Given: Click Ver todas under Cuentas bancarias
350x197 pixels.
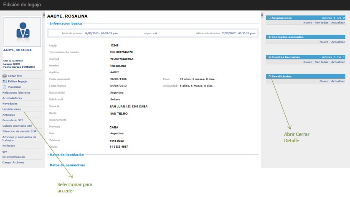Looking at the screenshot, I should tap(321, 62).
